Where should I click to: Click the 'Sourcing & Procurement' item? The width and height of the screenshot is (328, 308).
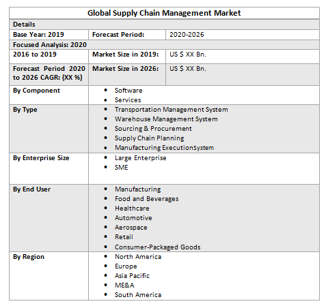[153, 129]
